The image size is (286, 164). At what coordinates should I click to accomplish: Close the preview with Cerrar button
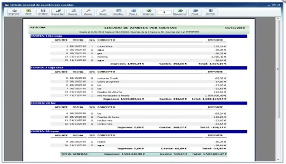pyautogui.click(x=210, y=12)
